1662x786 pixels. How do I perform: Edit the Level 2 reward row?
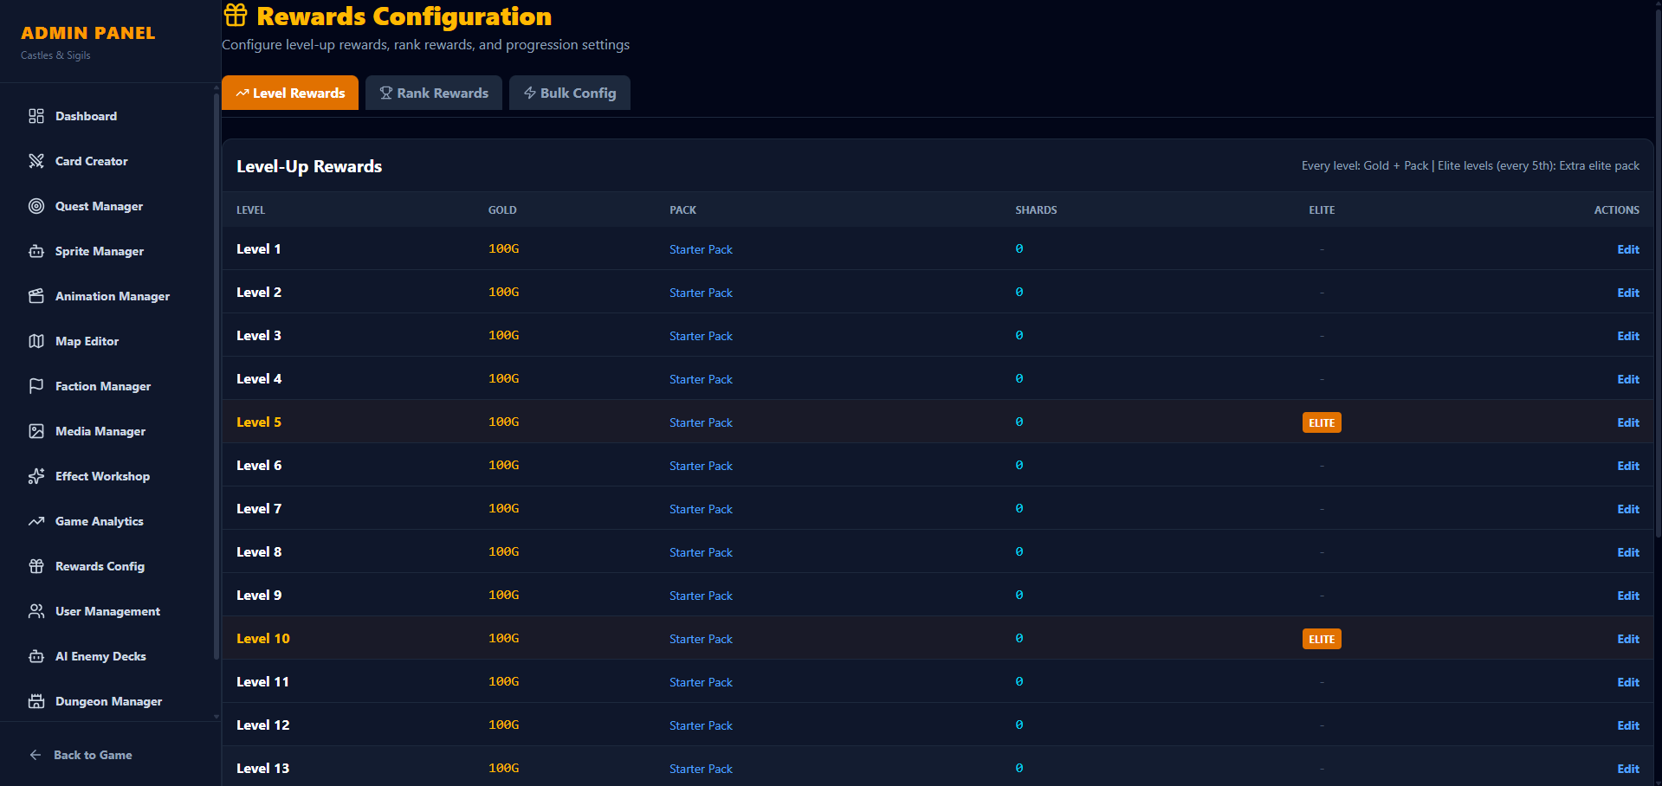tap(1628, 293)
